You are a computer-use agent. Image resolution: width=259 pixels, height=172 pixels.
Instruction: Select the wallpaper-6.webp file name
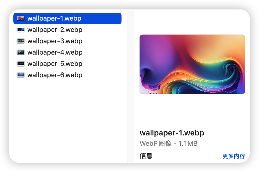55,75
